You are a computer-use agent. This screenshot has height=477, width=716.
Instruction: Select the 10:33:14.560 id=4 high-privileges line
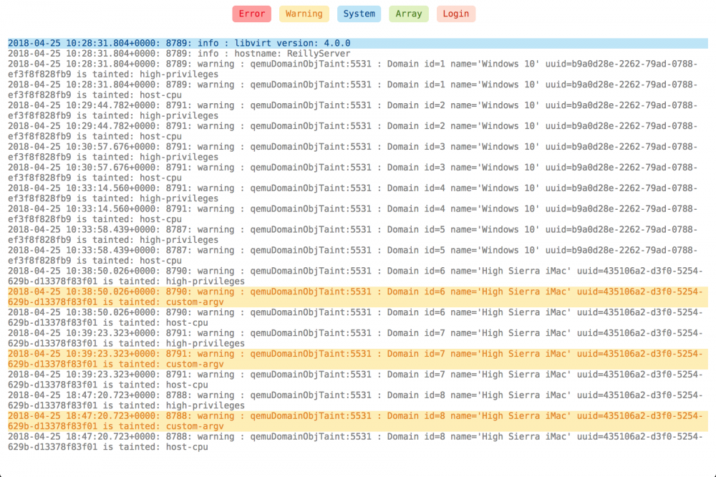click(357, 193)
